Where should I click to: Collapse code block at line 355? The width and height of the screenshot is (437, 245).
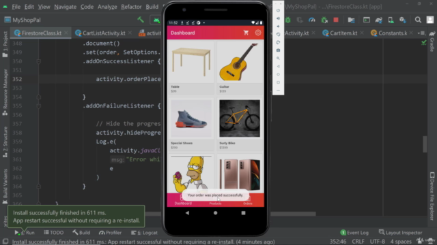pos(39,106)
